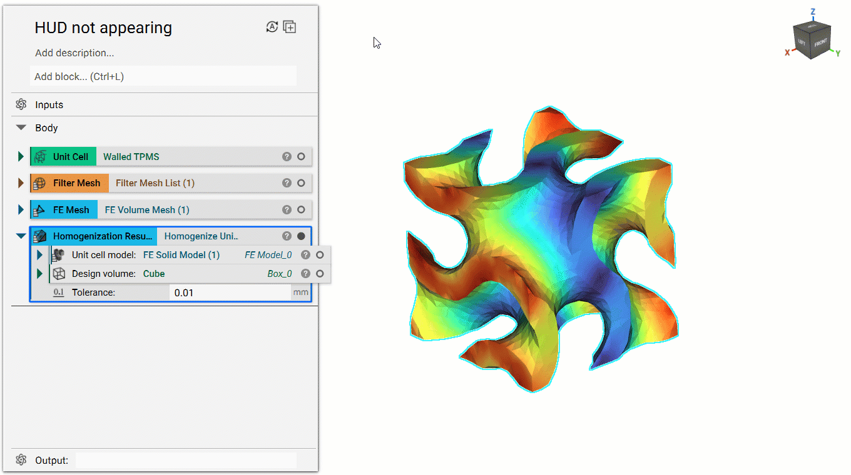Open help for Unit Cell block

[287, 157]
